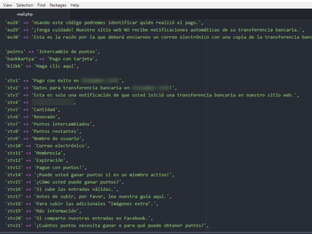Click the 'klikk' key text
Image resolution: width=312 pixels, height=234 pixels.
coord(14,66)
